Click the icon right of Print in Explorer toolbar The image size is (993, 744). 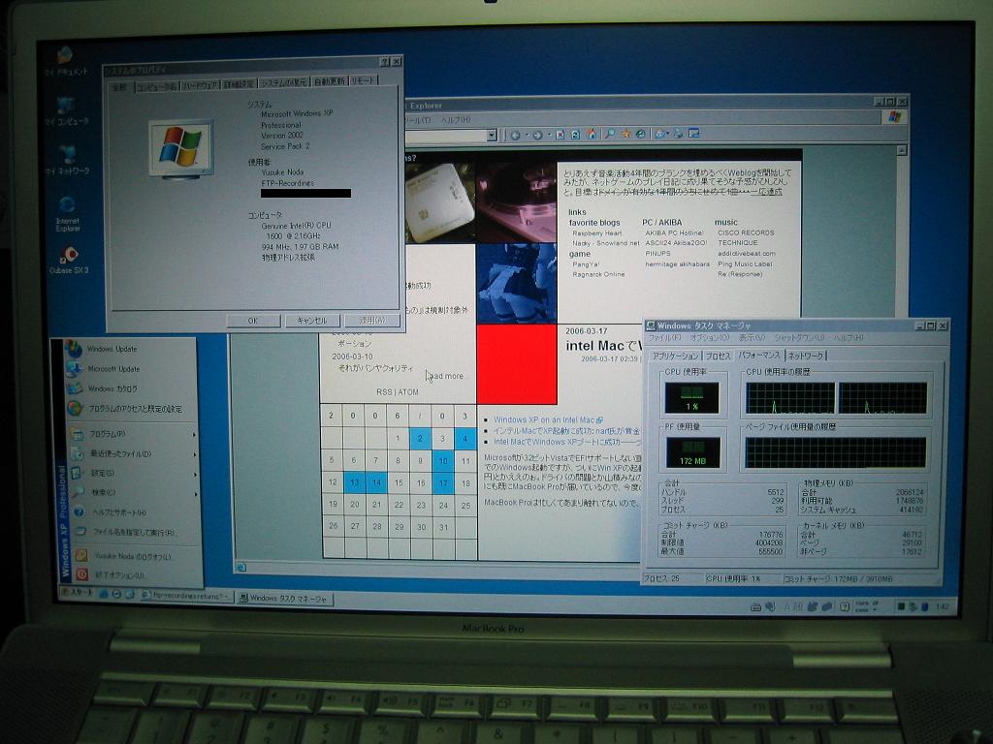point(694,134)
